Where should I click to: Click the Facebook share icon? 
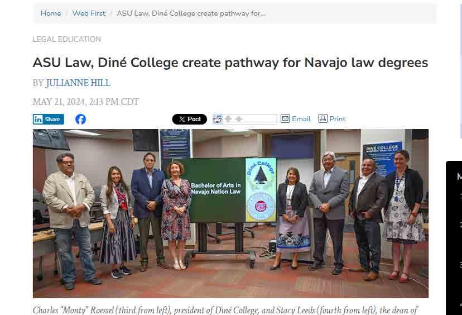[80, 119]
